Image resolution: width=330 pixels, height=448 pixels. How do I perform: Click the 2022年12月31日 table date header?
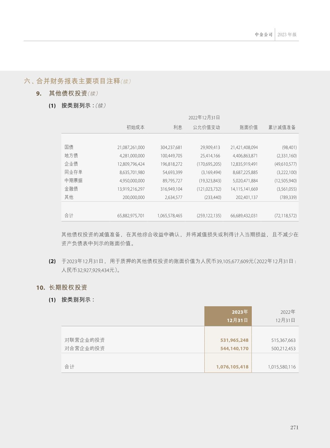point(204,118)
